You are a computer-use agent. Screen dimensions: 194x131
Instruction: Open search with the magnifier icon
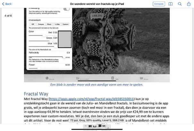coord(180,4)
